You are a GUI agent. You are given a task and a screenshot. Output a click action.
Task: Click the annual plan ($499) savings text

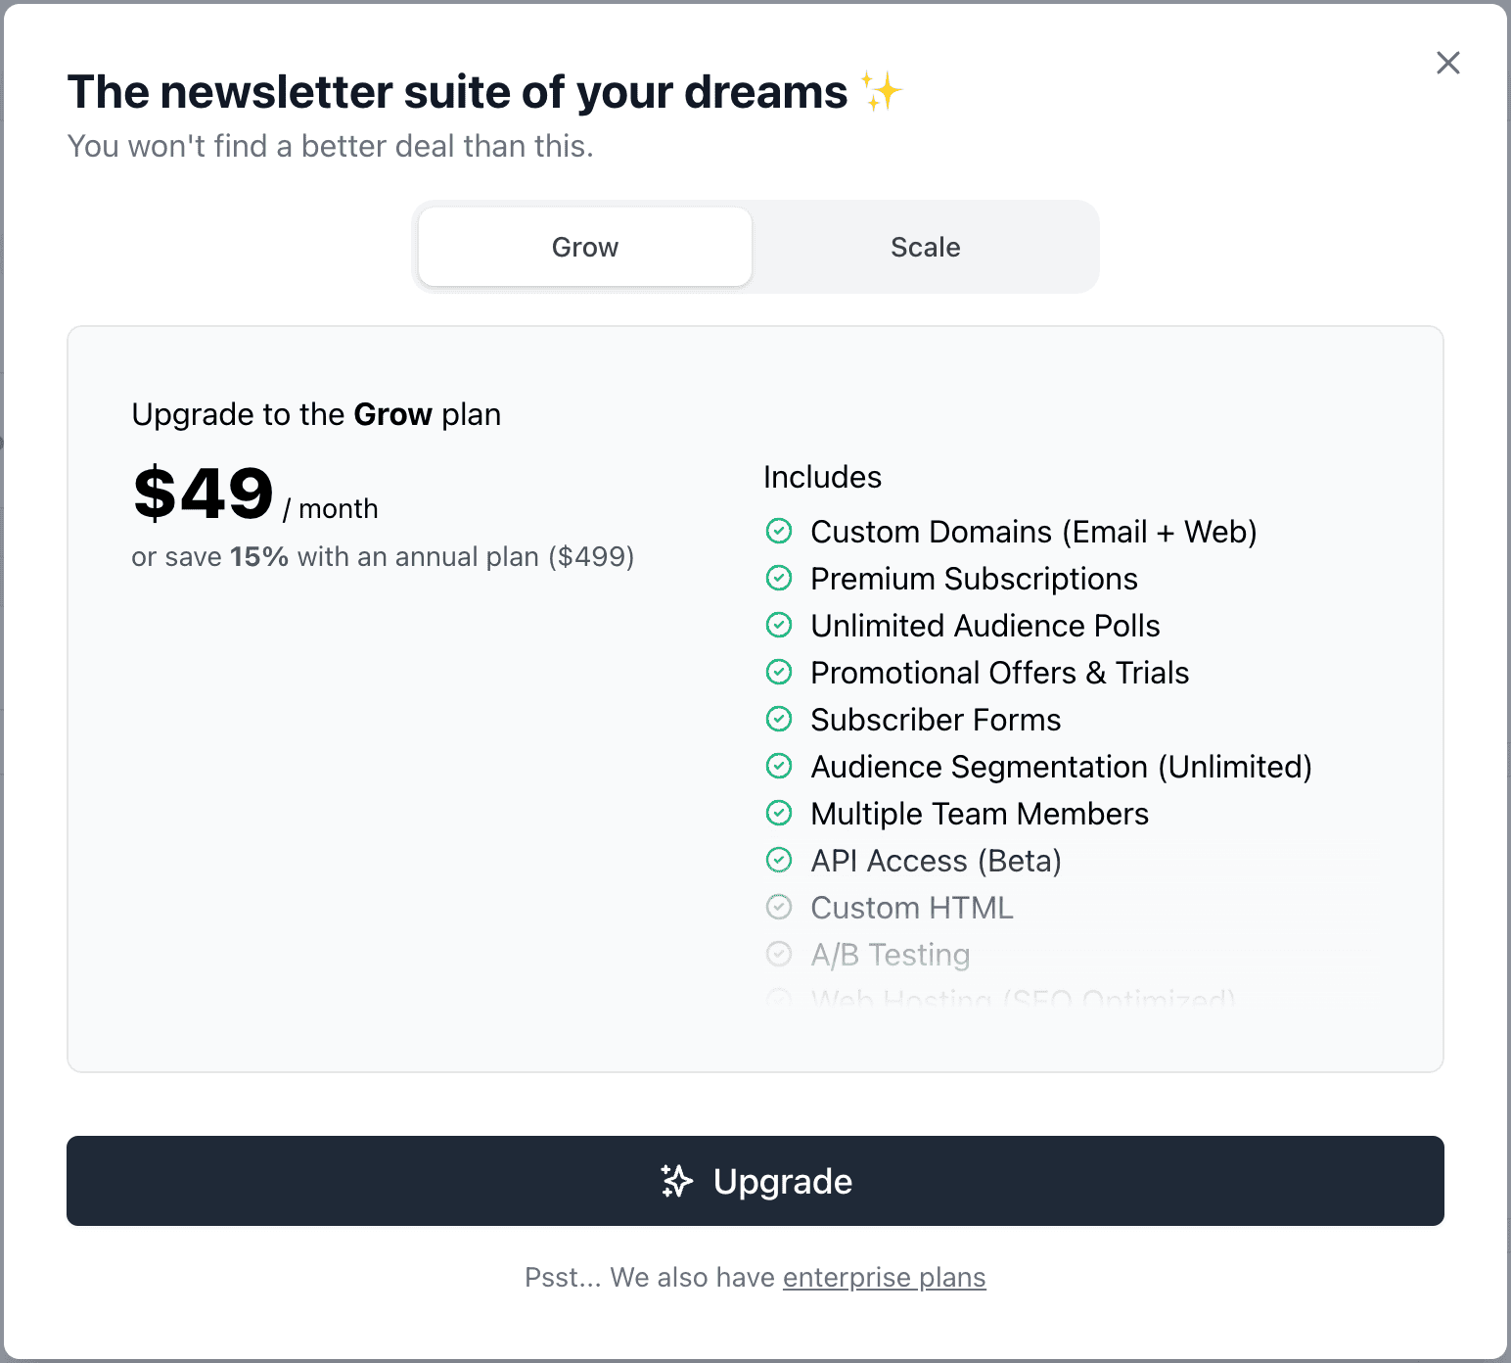click(x=383, y=556)
